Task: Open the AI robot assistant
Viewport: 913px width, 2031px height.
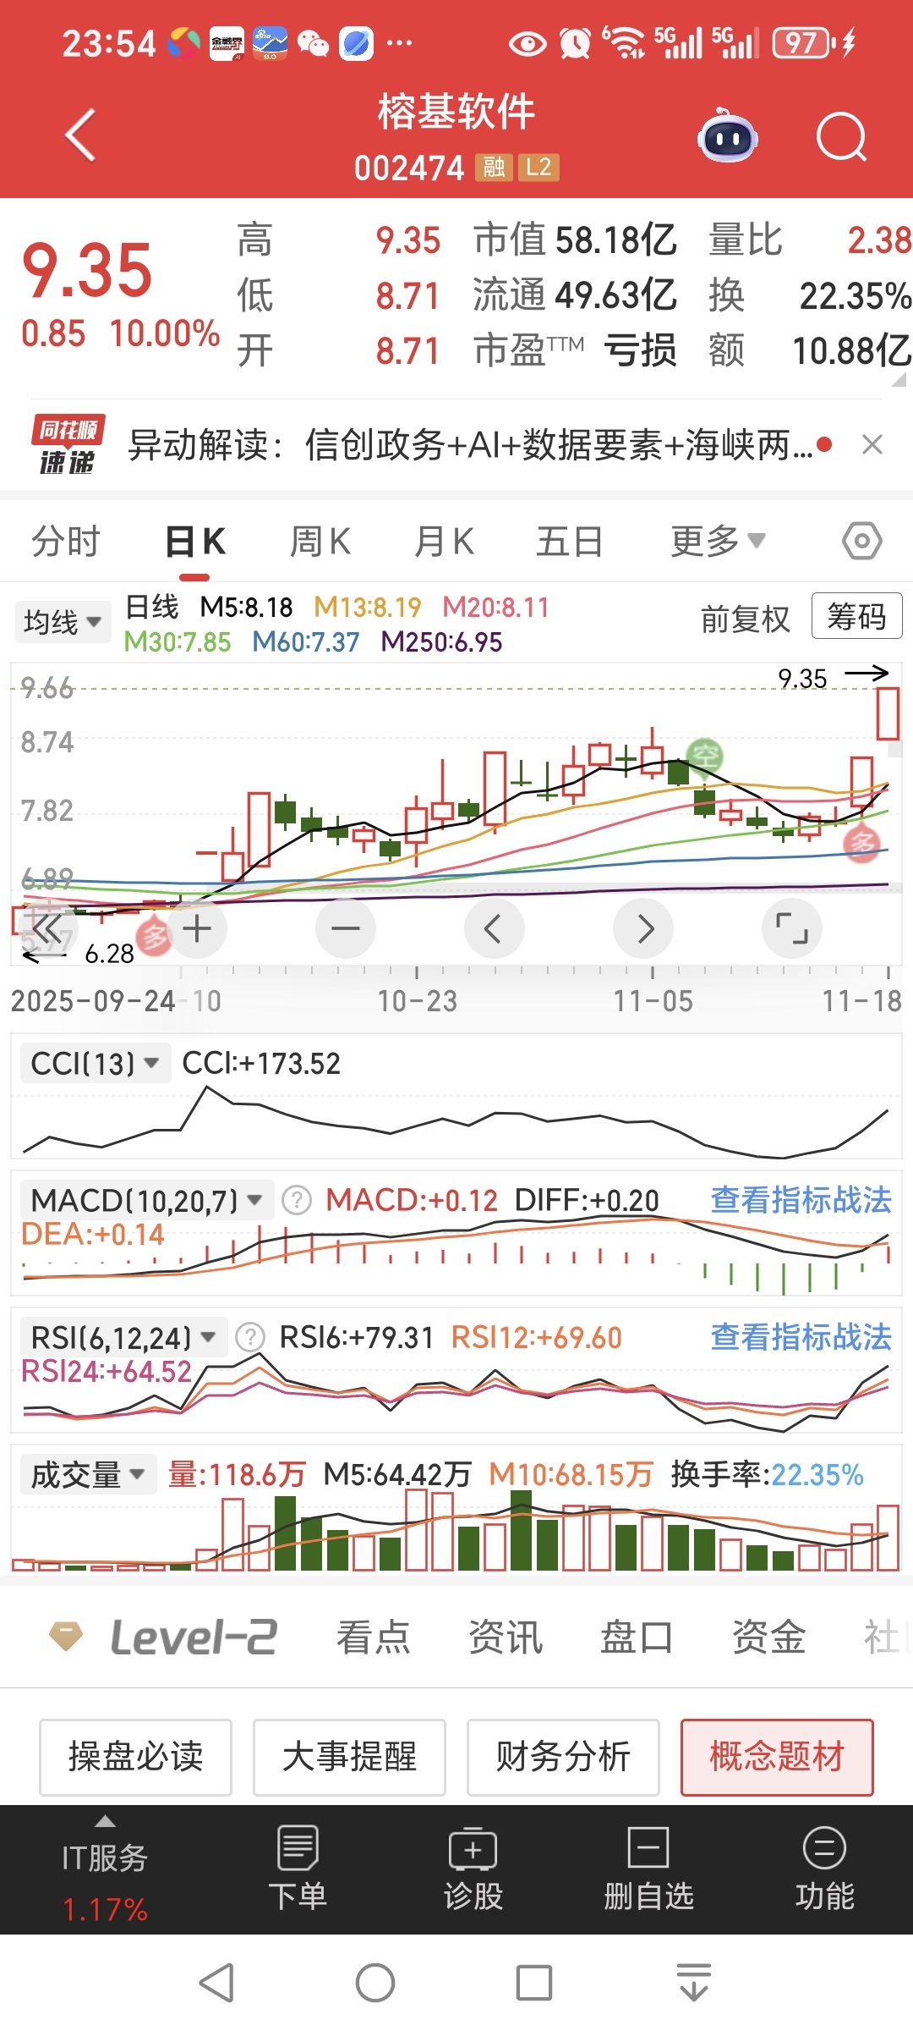Action: point(728,135)
